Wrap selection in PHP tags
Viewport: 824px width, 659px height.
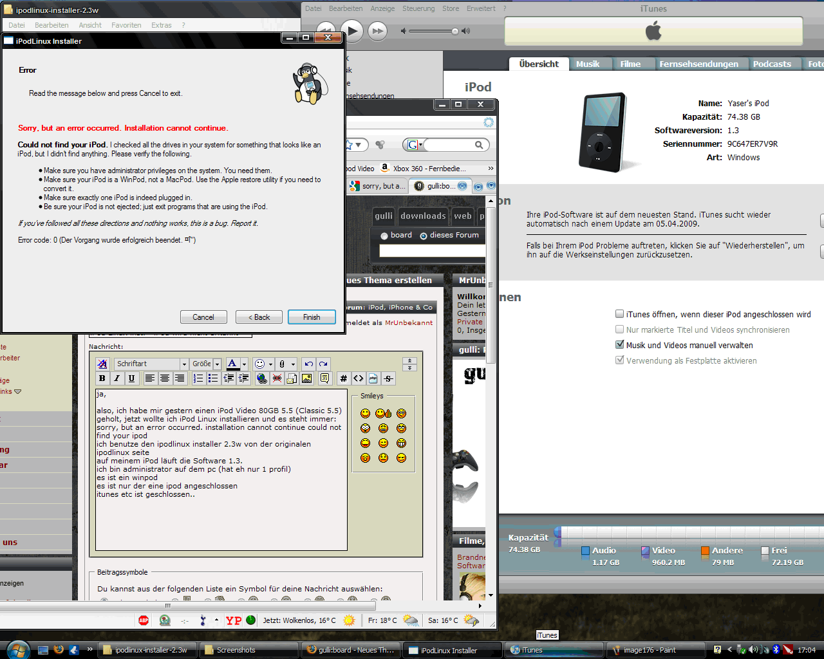tap(373, 378)
